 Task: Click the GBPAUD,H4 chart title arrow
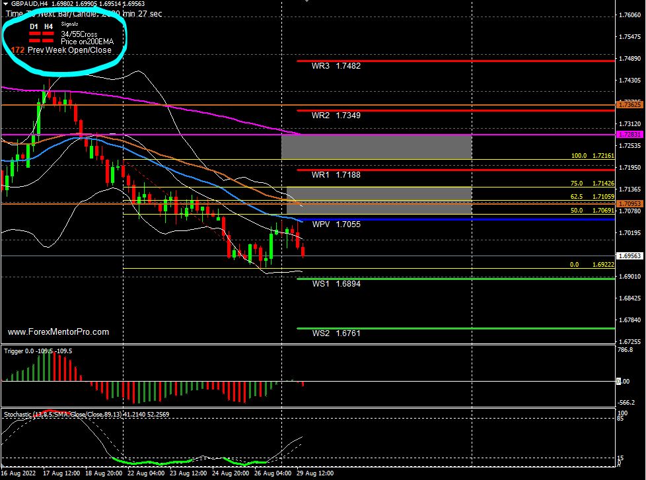5,4
